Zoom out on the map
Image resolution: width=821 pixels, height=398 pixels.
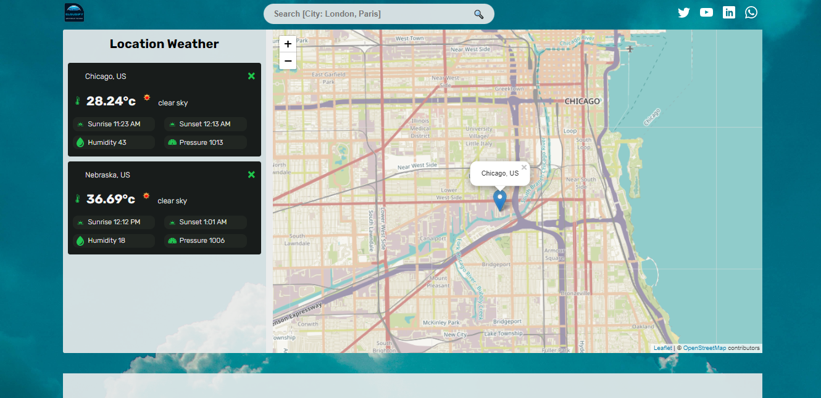[x=288, y=61]
